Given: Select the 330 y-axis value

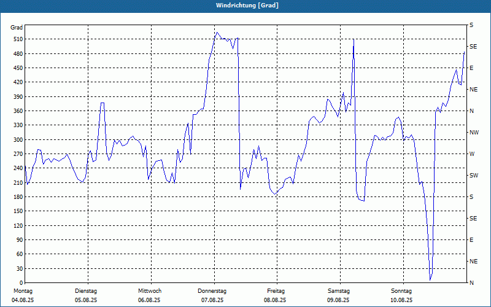Looking at the screenshot, I should [18, 125].
